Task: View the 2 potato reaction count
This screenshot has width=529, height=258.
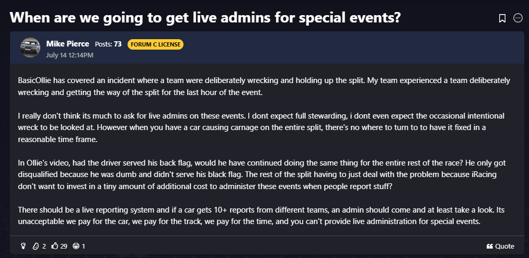Action: [44, 247]
